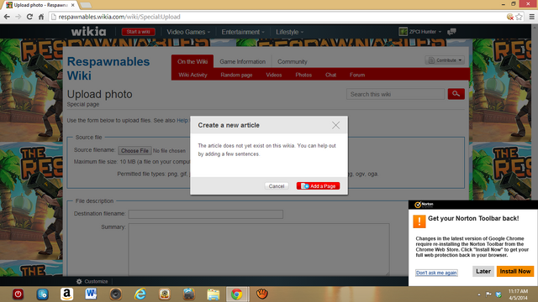Switch to the Game Information tab
Image resolution: width=538 pixels, height=302 pixels.
[243, 61]
